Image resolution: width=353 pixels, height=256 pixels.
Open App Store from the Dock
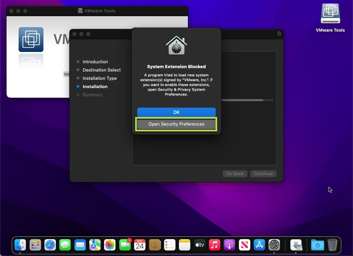259,245
